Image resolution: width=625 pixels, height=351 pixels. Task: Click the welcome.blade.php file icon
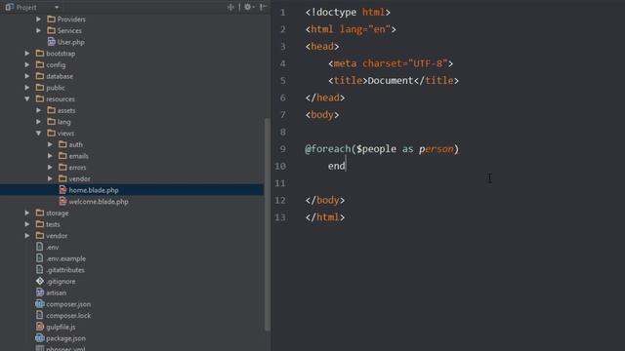click(62, 202)
